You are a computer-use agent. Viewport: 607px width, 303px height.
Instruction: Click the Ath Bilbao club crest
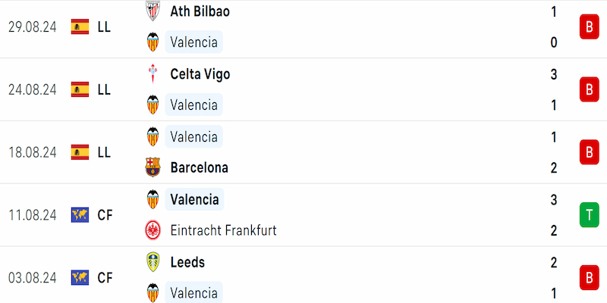point(153,11)
